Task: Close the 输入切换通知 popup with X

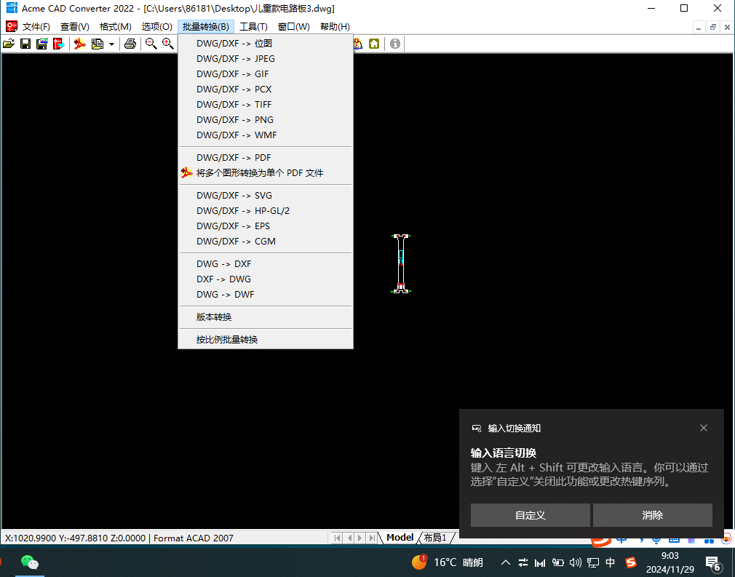Action: coord(704,428)
